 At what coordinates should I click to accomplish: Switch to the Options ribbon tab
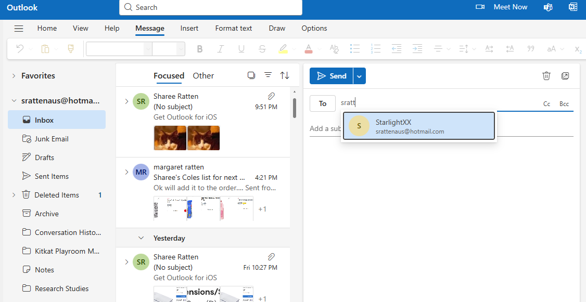[314, 29]
